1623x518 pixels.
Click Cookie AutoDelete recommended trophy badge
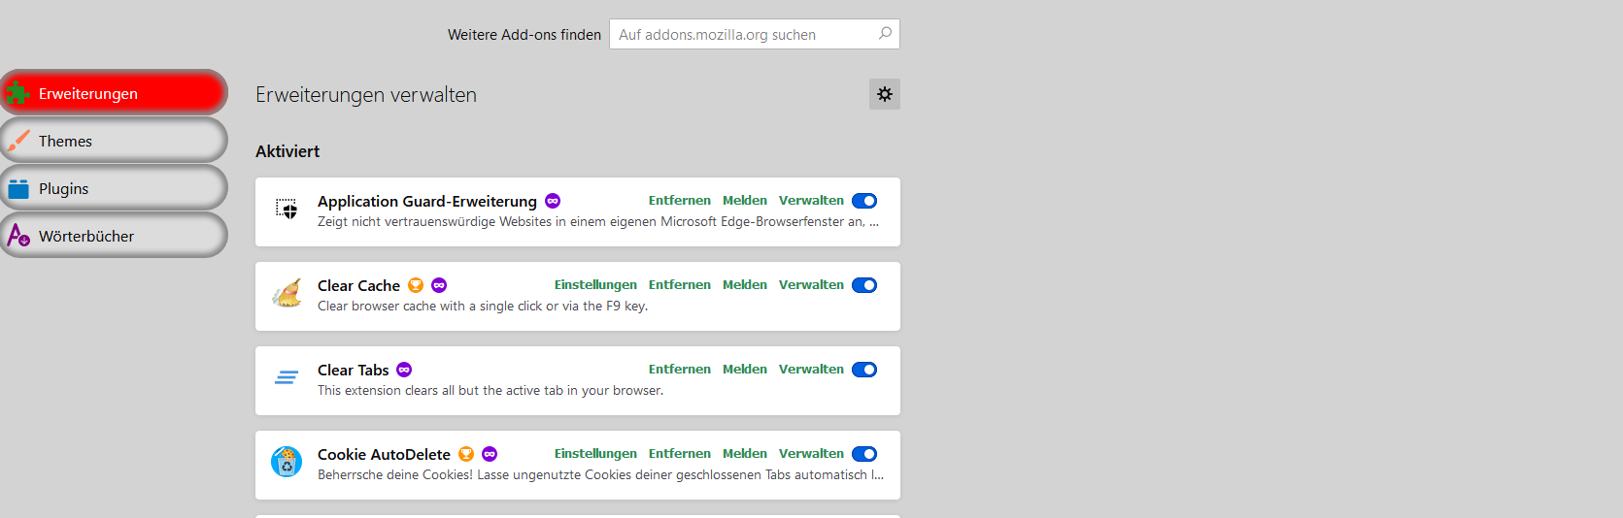click(466, 454)
